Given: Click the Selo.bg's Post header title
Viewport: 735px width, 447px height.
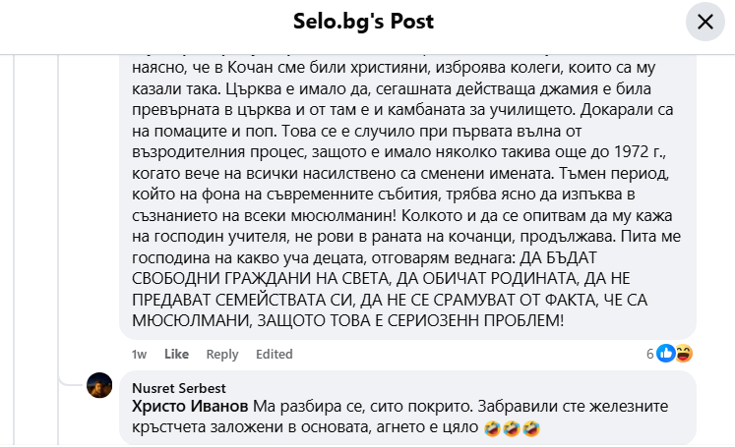Looking at the screenshot, I should pyautogui.click(x=363, y=22).
